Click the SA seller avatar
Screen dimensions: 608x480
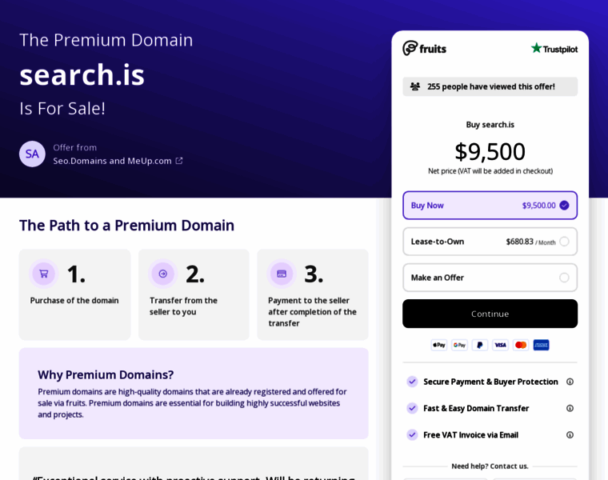(x=32, y=154)
